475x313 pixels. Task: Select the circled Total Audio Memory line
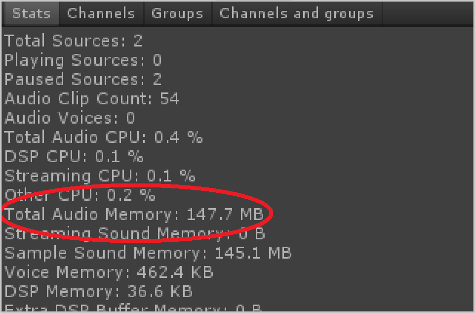coord(134,214)
